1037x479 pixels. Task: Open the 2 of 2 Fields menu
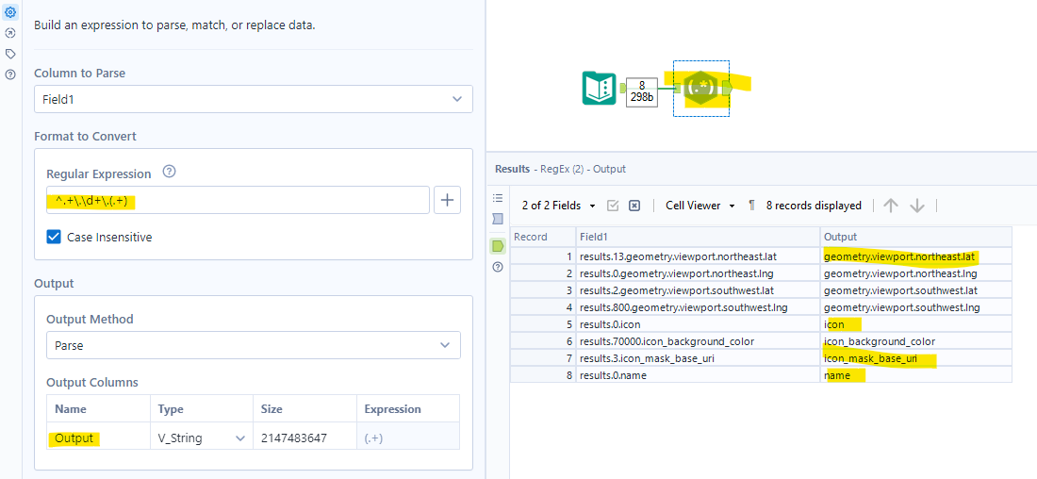pyautogui.click(x=559, y=206)
